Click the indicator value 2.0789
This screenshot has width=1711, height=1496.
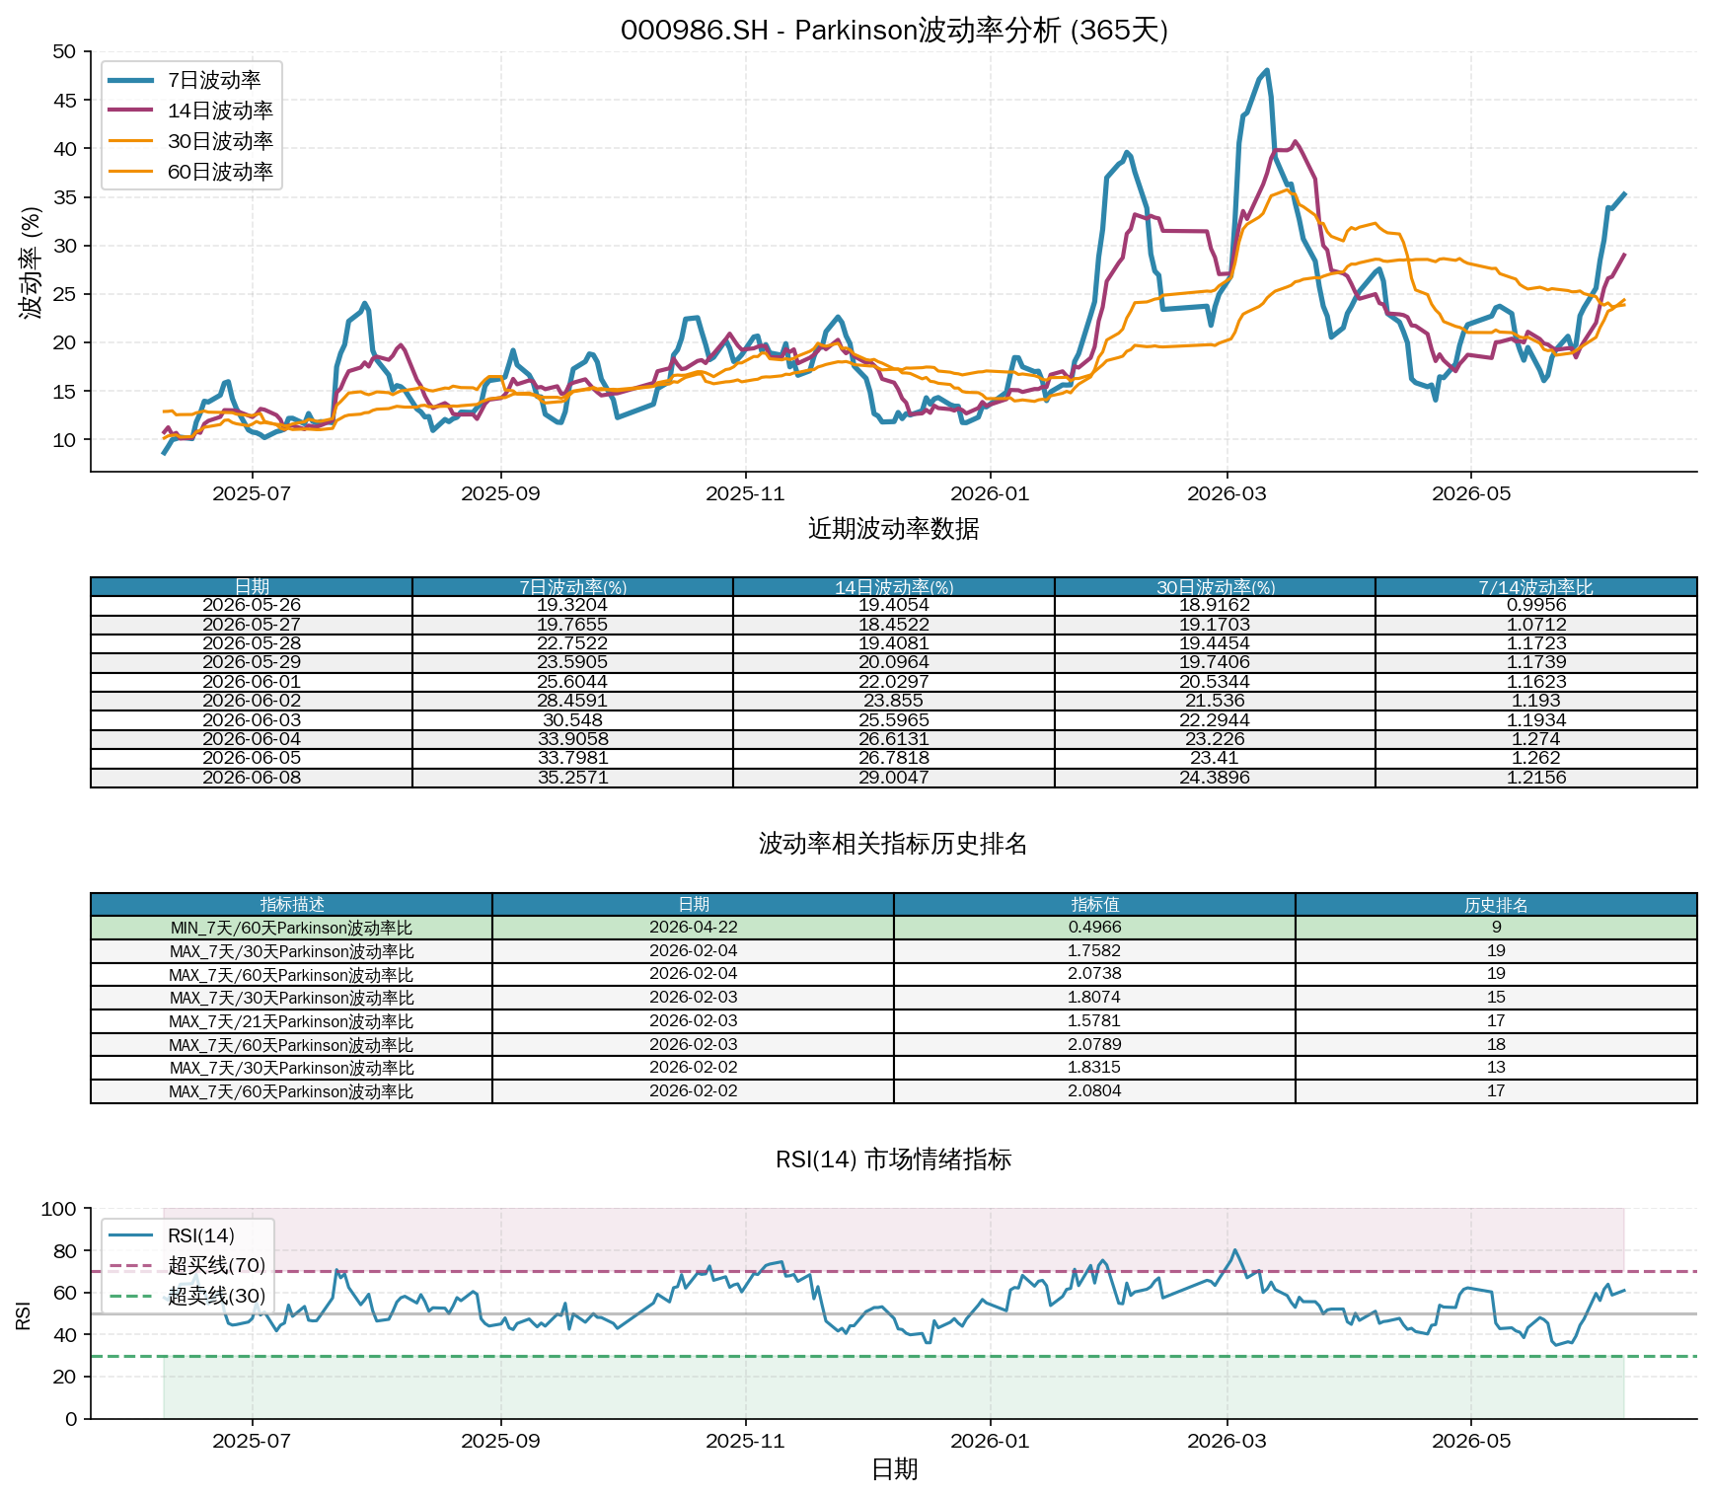point(1094,1045)
